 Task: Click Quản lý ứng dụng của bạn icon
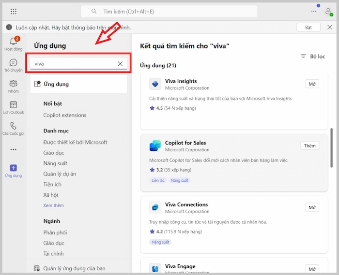[37, 268]
